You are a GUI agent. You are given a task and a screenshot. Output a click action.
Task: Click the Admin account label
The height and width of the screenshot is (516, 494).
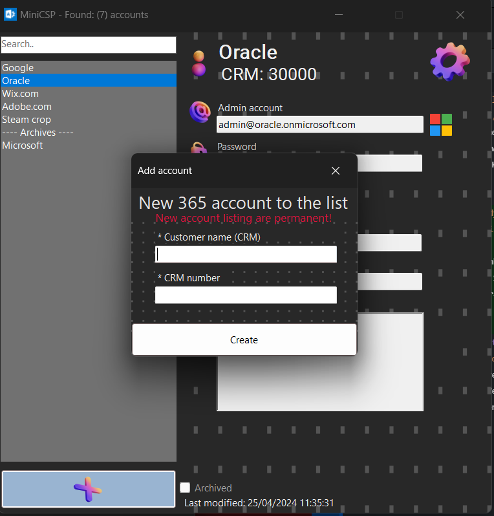pos(250,108)
